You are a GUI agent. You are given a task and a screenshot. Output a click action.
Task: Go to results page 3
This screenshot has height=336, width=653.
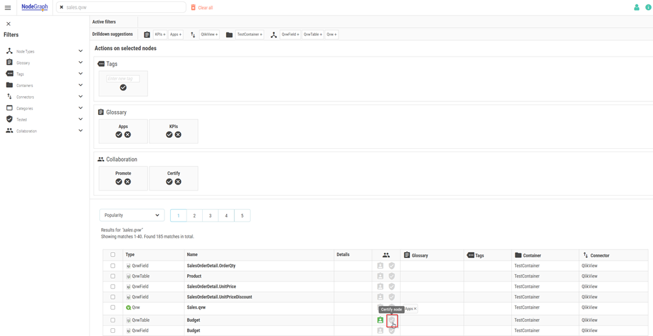pyautogui.click(x=211, y=216)
